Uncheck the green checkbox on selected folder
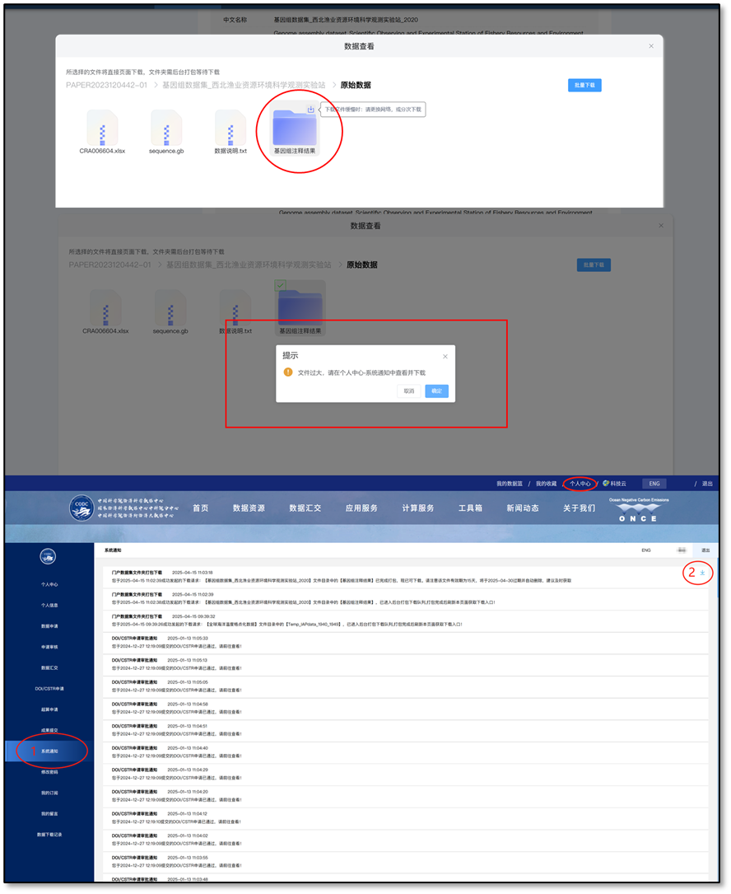The height and width of the screenshot is (894, 731). click(281, 285)
